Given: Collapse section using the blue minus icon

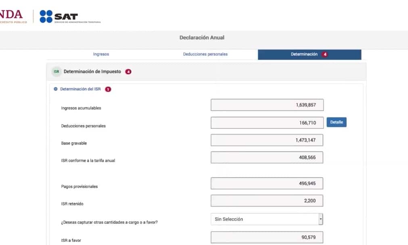Looking at the screenshot, I should point(56,89).
